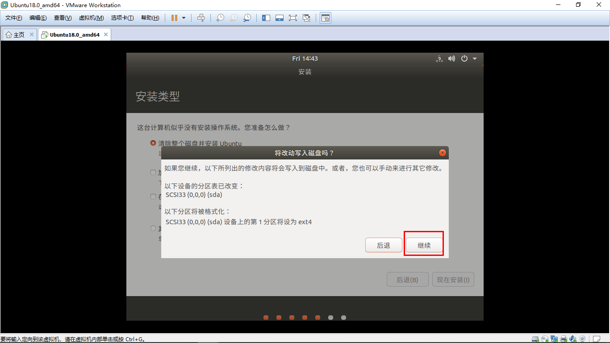Open the 虚拟机(M) menu

pyautogui.click(x=91, y=18)
